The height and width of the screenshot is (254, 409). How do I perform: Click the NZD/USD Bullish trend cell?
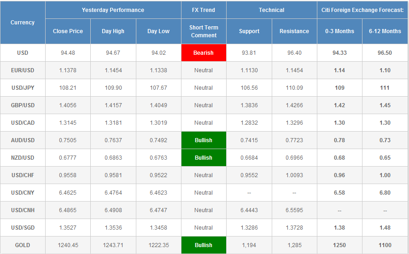coord(204,158)
